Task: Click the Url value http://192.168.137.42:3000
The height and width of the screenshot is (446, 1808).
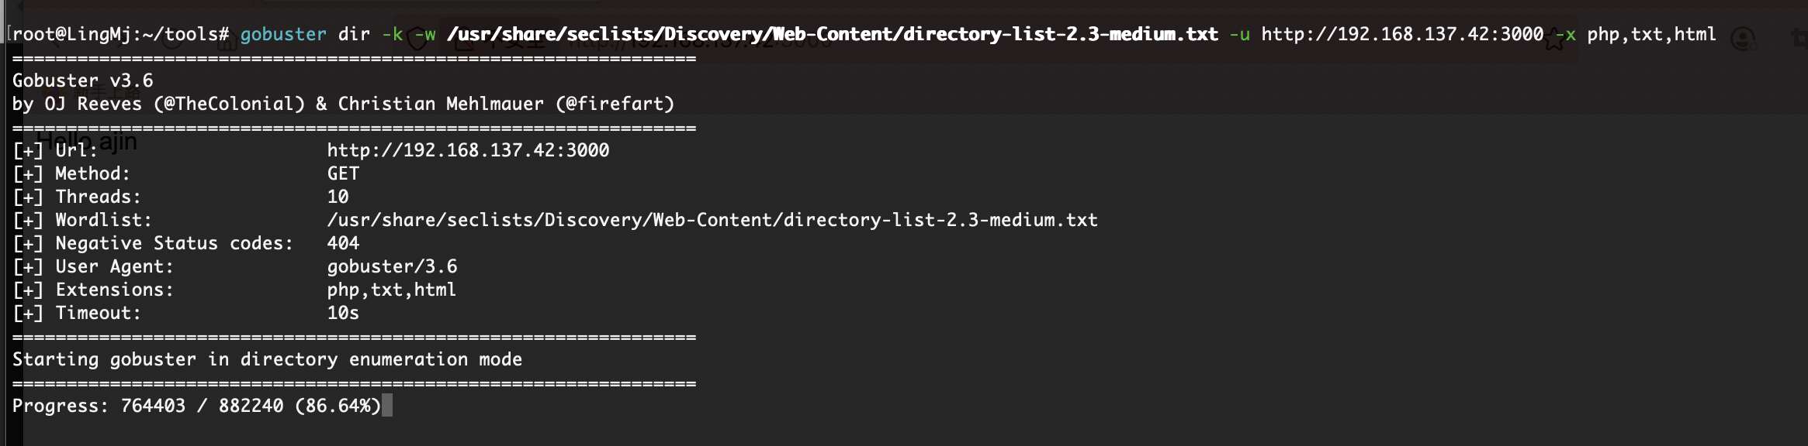Action: [x=468, y=150]
